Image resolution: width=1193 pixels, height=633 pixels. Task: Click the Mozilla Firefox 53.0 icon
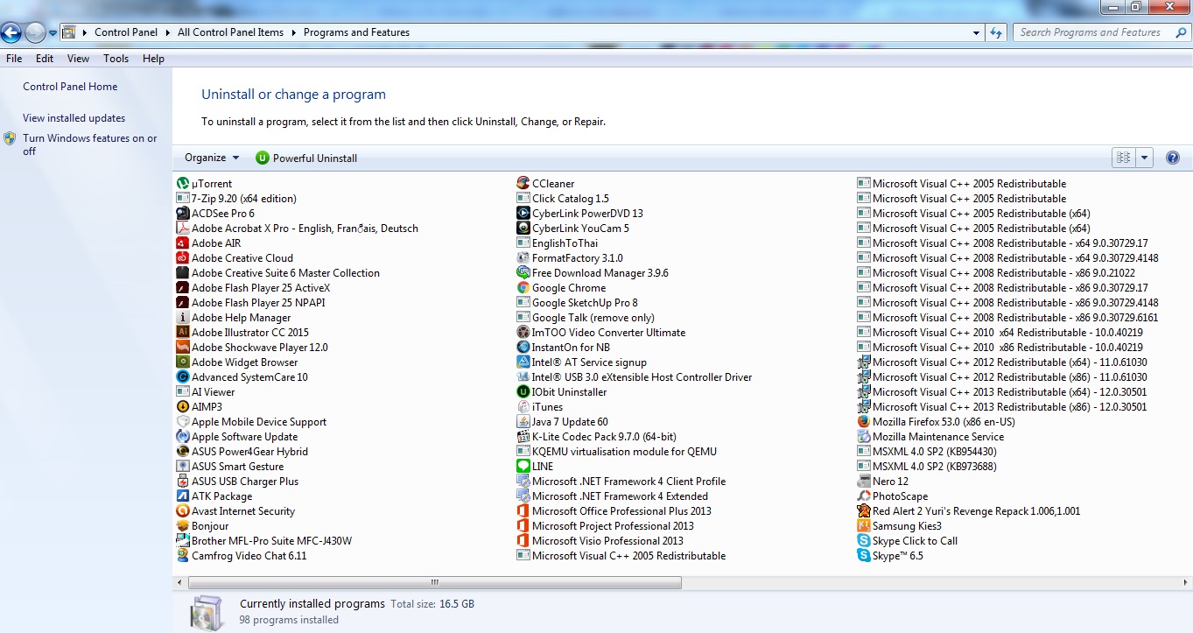(864, 422)
